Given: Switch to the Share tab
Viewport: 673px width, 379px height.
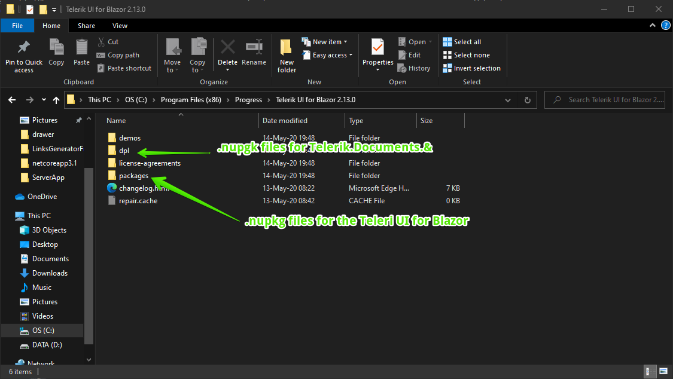Looking at the screenshot, I should 86,26.
